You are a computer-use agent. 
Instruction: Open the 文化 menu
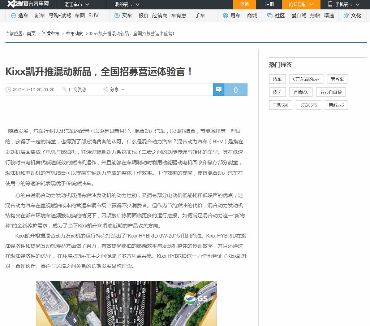coord(356,16)
